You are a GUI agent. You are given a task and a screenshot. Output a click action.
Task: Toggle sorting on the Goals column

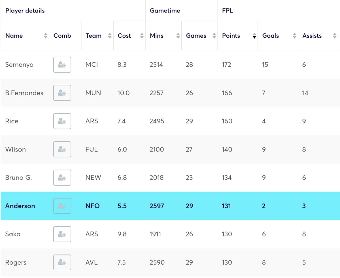tap(295, 36)
